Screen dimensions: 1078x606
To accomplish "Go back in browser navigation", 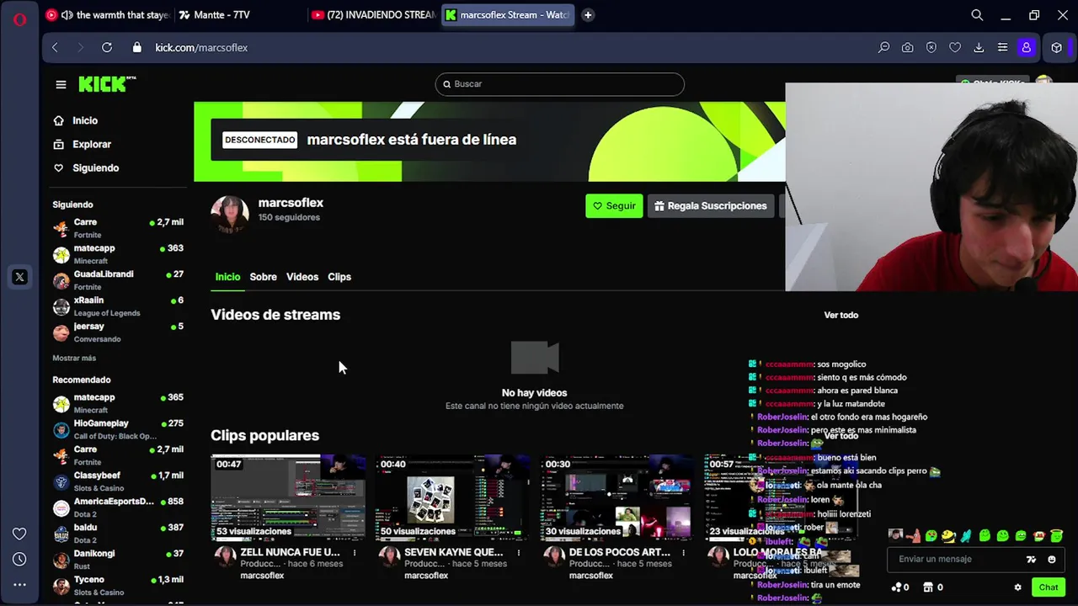I will [x=56, y=48].
